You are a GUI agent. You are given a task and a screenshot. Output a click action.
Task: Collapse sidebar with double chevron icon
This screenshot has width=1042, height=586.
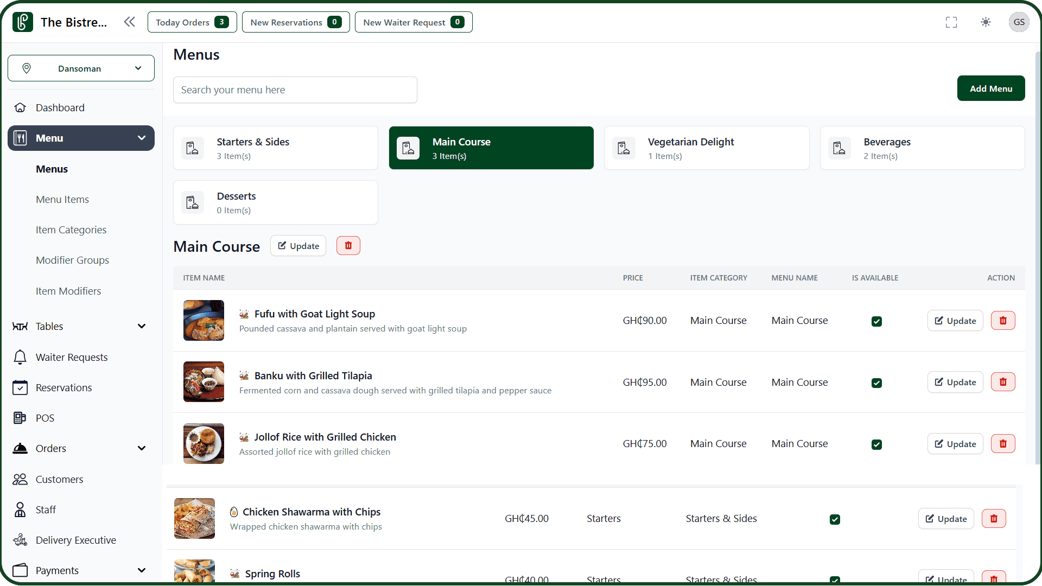[129, 22]
